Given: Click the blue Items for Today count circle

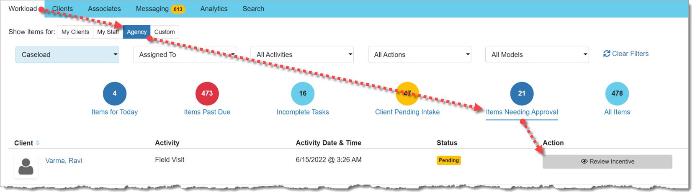Looking at the screenshot, I should click(x=114, y=94).
